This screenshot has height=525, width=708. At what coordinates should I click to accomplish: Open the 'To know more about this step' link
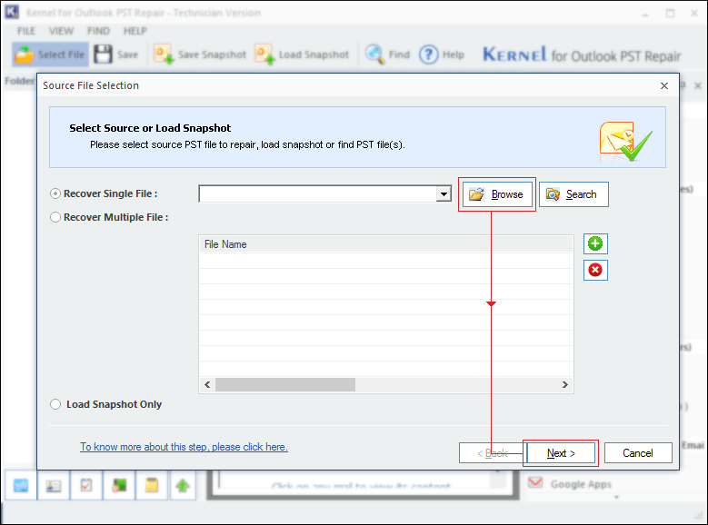[184, 447]
